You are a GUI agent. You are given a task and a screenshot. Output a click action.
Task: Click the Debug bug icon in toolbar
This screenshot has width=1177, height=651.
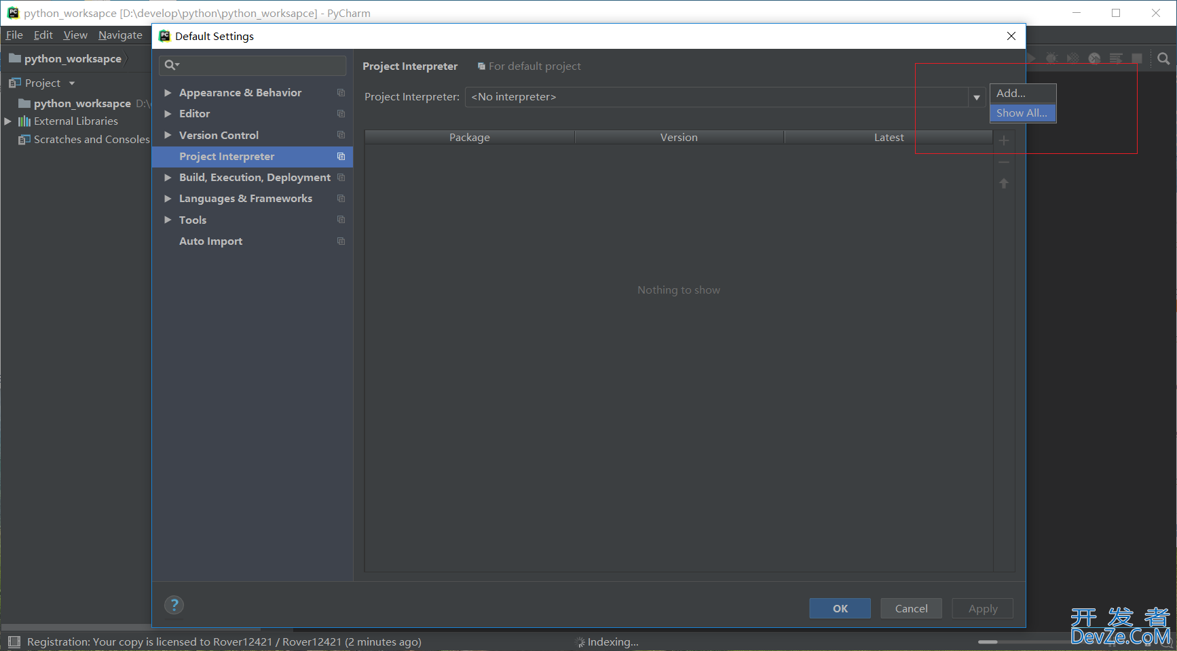1051,59
